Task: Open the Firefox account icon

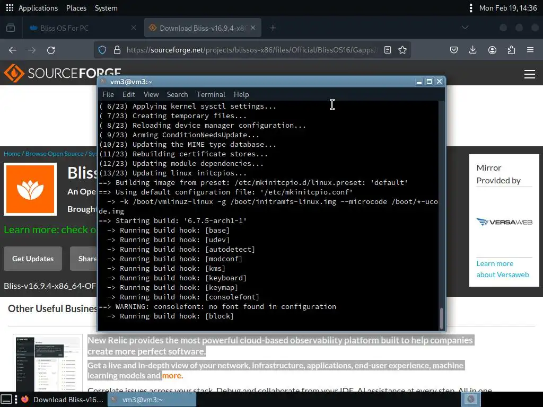Action: [x=492, y=50]
